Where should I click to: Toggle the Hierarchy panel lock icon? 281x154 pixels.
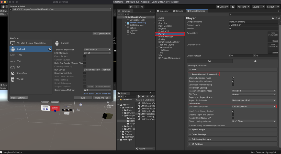pyautogui.click(x=150, y=11)
